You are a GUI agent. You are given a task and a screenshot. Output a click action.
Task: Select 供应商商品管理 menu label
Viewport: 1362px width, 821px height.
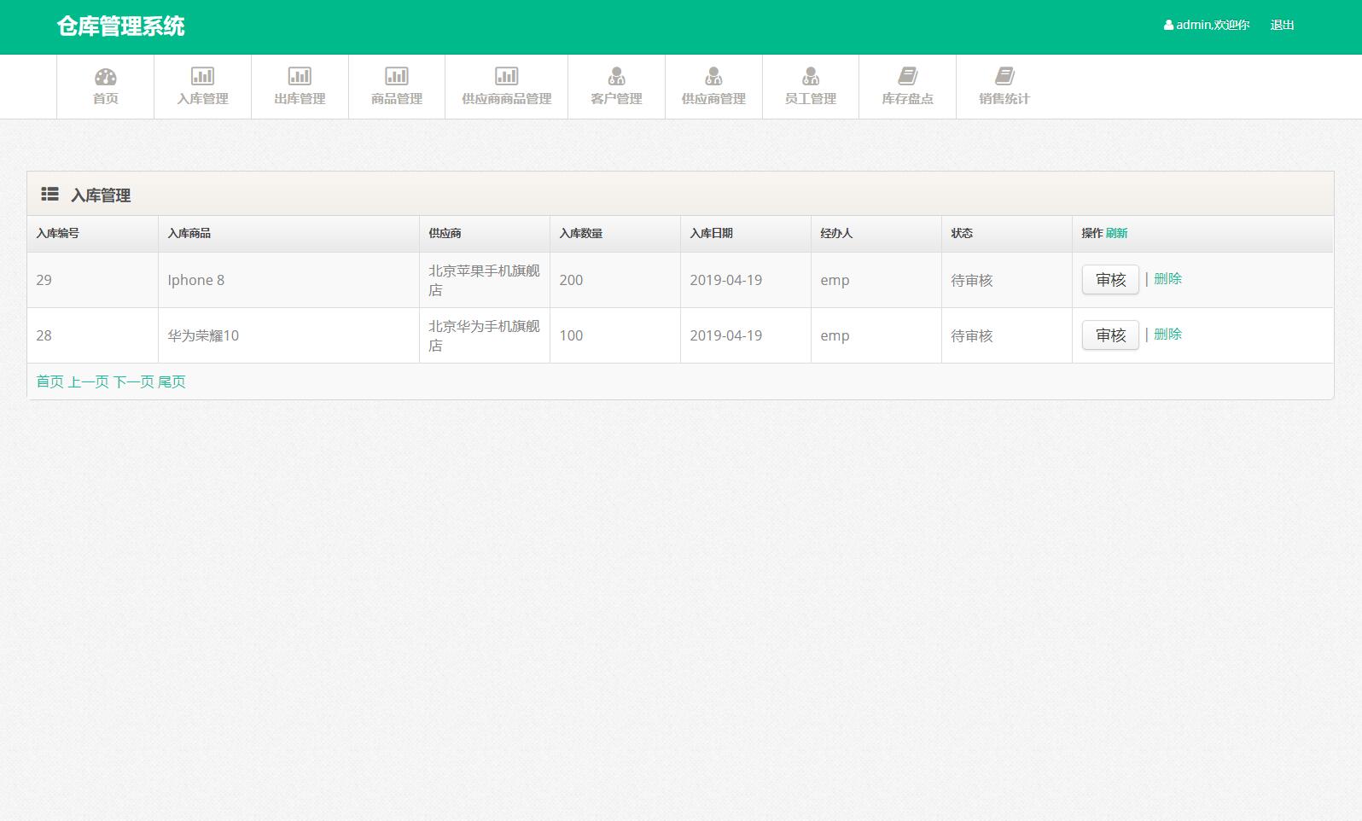pos(506,99)
